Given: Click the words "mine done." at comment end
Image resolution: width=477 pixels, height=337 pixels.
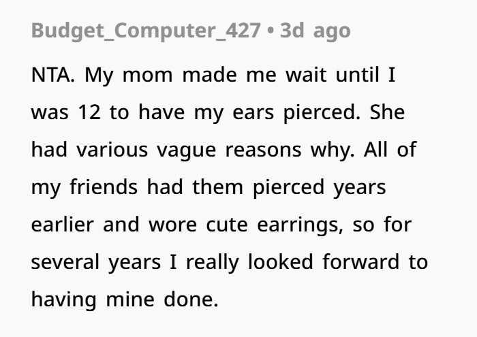Looking at the screenshot, I should click(162, 300).
